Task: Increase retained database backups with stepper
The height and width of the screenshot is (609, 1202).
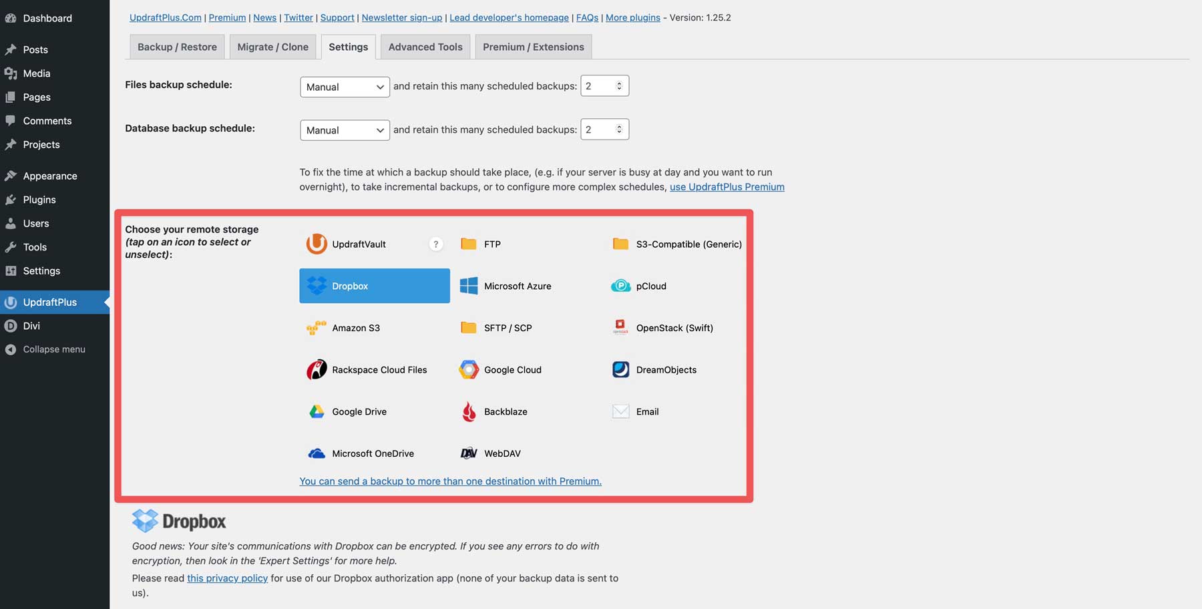Action: (x=618, y=126)
